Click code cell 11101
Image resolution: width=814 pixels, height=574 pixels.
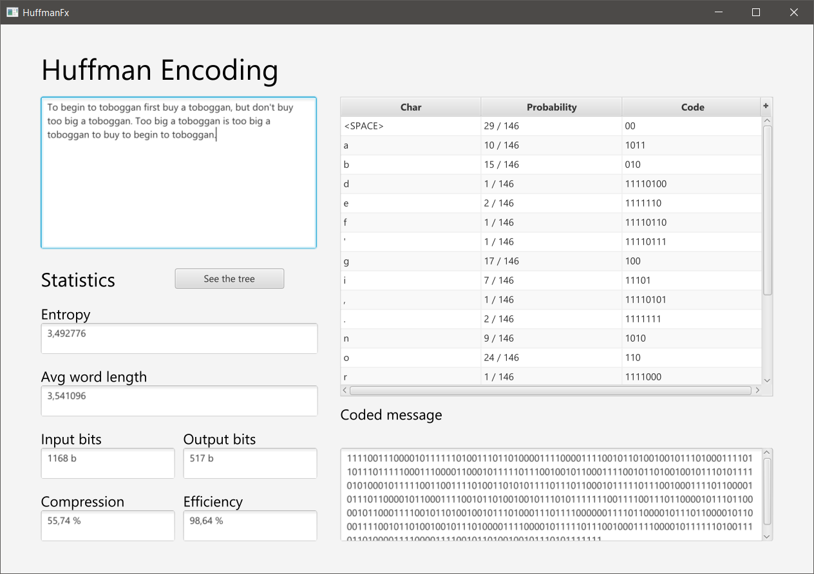pos(692,281)
